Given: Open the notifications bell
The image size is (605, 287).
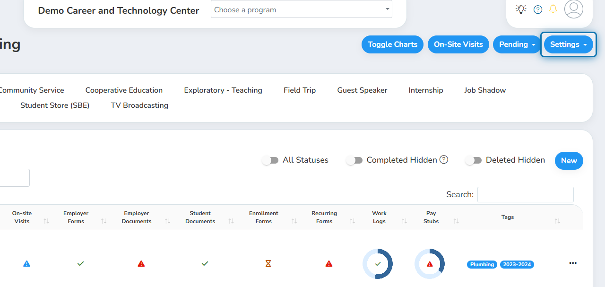Looking at the screenshot, I should [553, 9].
